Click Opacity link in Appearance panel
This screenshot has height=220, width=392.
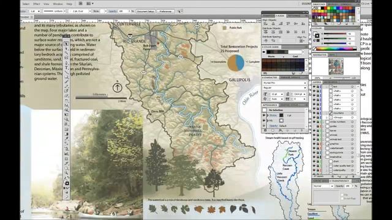pos(274,126)
